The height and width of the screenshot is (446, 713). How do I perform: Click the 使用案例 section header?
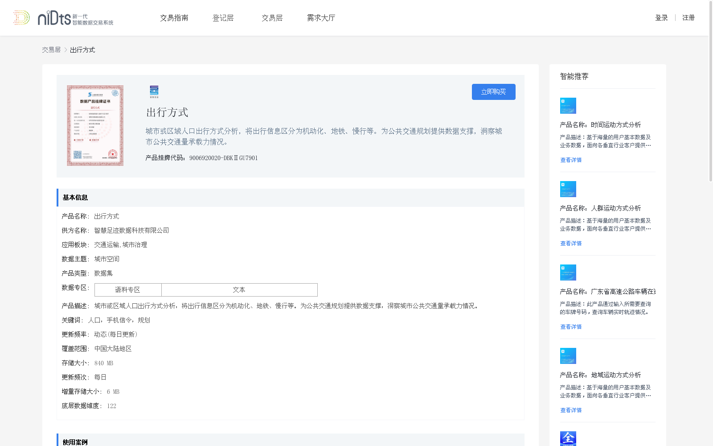[x=291, y=440]
